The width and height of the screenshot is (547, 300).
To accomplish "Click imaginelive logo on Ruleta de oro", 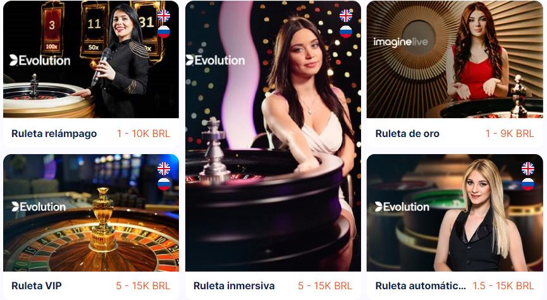I will [400, 42].
